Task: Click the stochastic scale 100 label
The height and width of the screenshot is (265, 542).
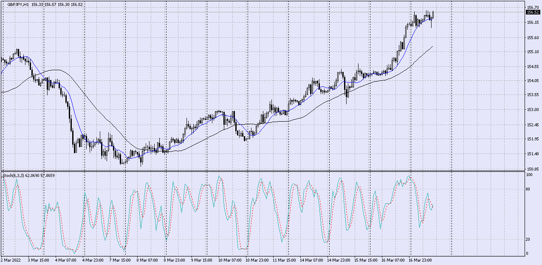Action: point(530,175)
